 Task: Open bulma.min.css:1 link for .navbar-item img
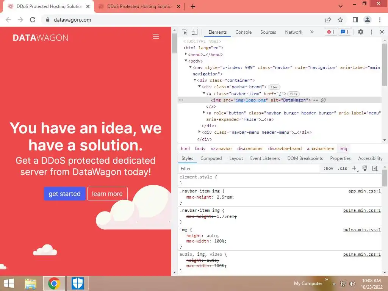362,210
